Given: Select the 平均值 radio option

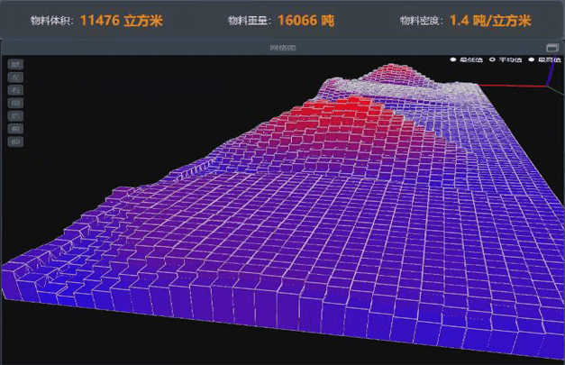Looking at the screenshot, I should [x=492, y=59].
